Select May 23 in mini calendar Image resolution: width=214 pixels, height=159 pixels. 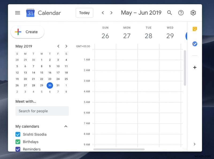coord(50,79)
